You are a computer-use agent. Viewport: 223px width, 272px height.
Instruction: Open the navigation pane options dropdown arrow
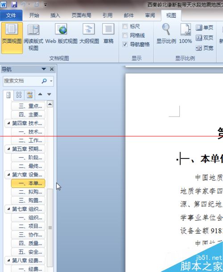tap(44, 69)
